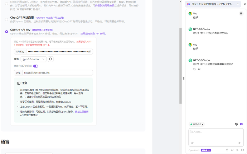Click the settings page vertical scrollbar thumb
Image resolution: width=247 pixels, height=154 pixels.
pyautogui.click(x=180, y=66)
